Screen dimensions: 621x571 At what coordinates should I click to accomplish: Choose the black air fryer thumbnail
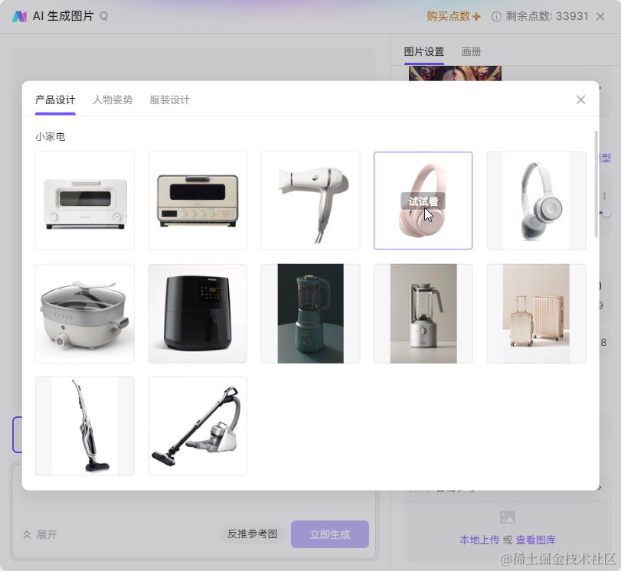pyautogui.click(x=198, y=314)
